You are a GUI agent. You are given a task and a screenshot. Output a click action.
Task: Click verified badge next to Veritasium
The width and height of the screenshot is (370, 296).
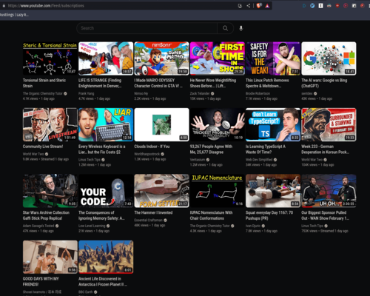[208, 160]
